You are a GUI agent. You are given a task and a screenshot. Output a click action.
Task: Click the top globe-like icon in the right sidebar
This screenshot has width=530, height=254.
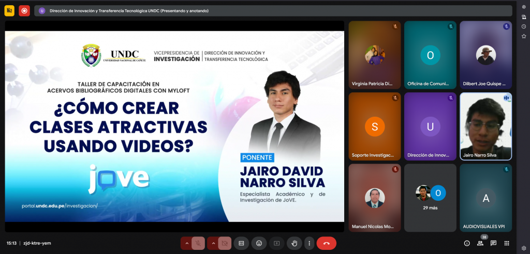(x=524, y=7)
